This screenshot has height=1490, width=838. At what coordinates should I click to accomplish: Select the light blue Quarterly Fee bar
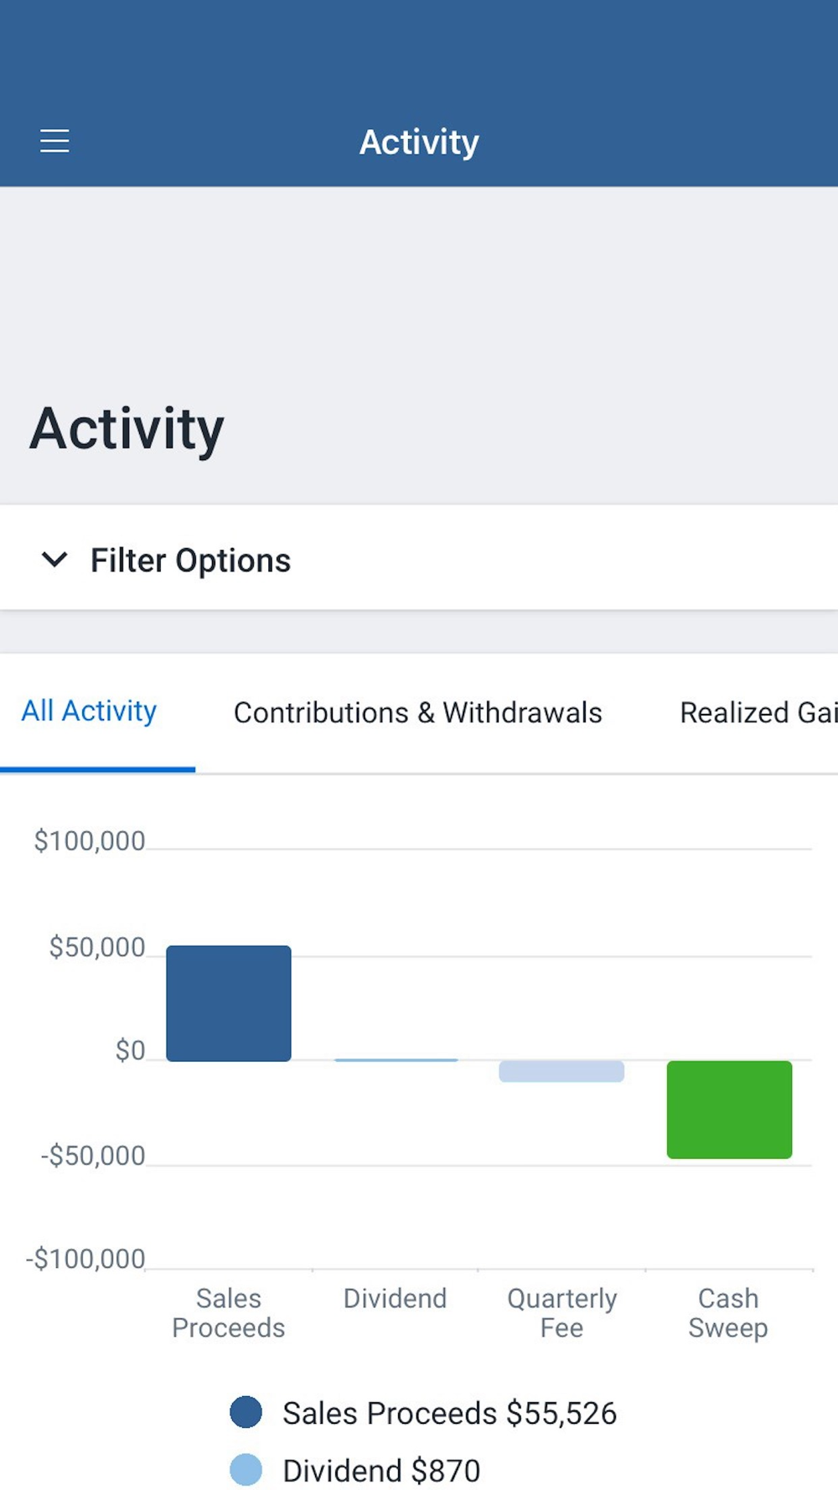[x=561, y=1071]
